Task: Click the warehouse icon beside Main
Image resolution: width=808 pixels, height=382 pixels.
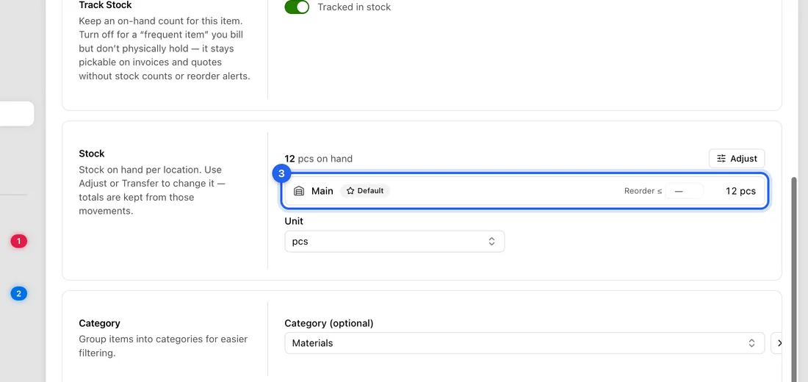Action: click(299, 191)
